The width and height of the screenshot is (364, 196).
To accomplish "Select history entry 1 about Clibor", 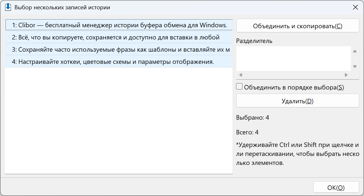I will (119, 25).
